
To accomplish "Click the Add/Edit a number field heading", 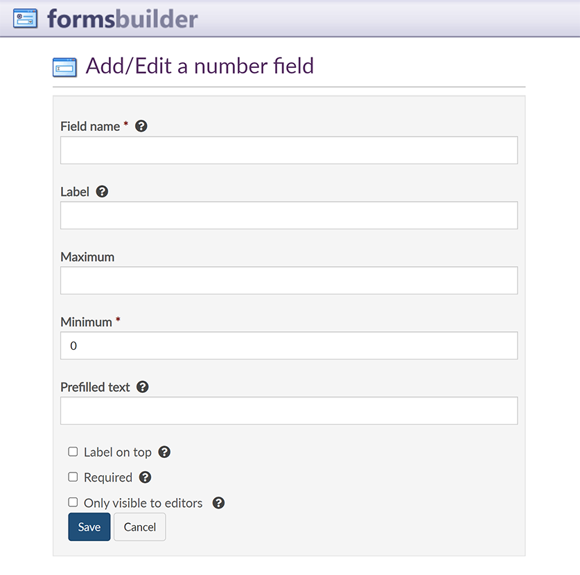I will coord(200,66).
